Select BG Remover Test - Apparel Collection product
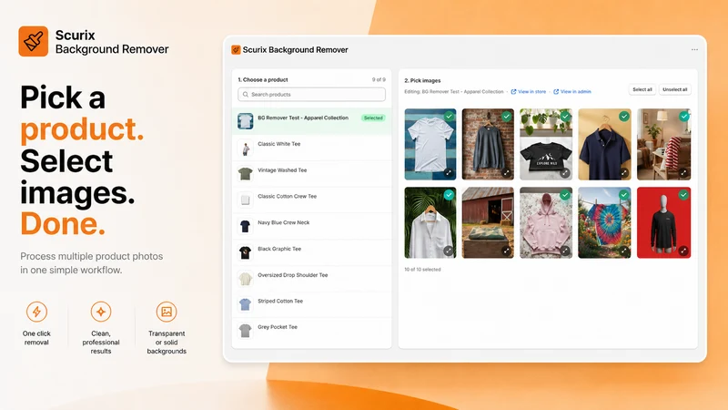This screenshot has width=728, height=410. click(x=311, y=121)
